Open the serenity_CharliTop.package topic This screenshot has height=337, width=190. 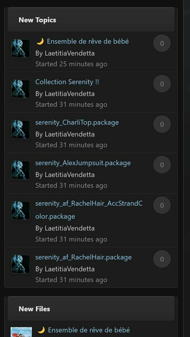click(x=77, y=123)
